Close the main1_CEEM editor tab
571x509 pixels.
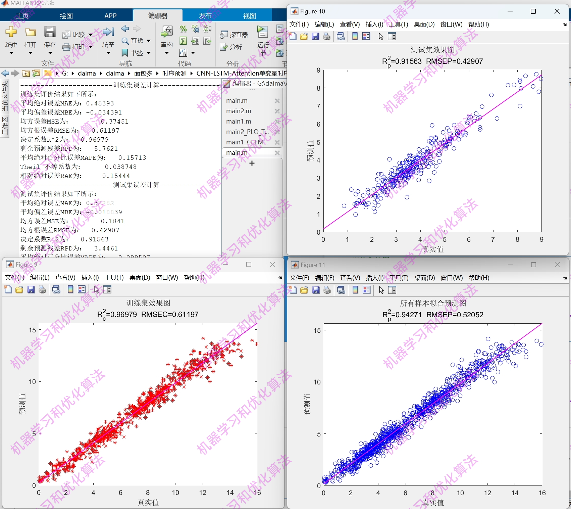pyautogui.click(x=277, y=142)
